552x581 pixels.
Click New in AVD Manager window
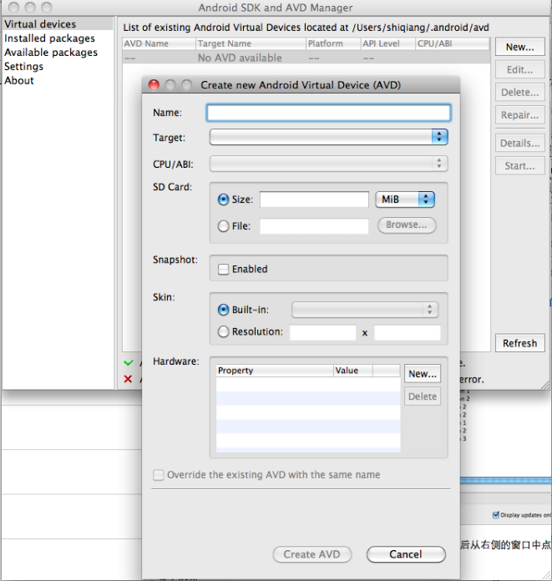tap(520, 47)
